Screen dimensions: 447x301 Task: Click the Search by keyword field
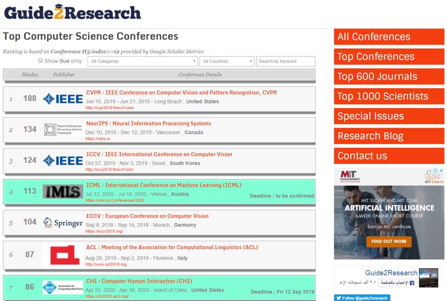pyautogui.click(x=286, y=61)
